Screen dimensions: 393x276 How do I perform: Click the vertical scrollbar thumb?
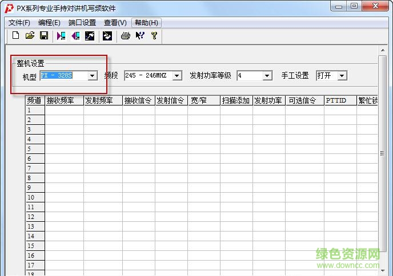[x=383, y=153]
